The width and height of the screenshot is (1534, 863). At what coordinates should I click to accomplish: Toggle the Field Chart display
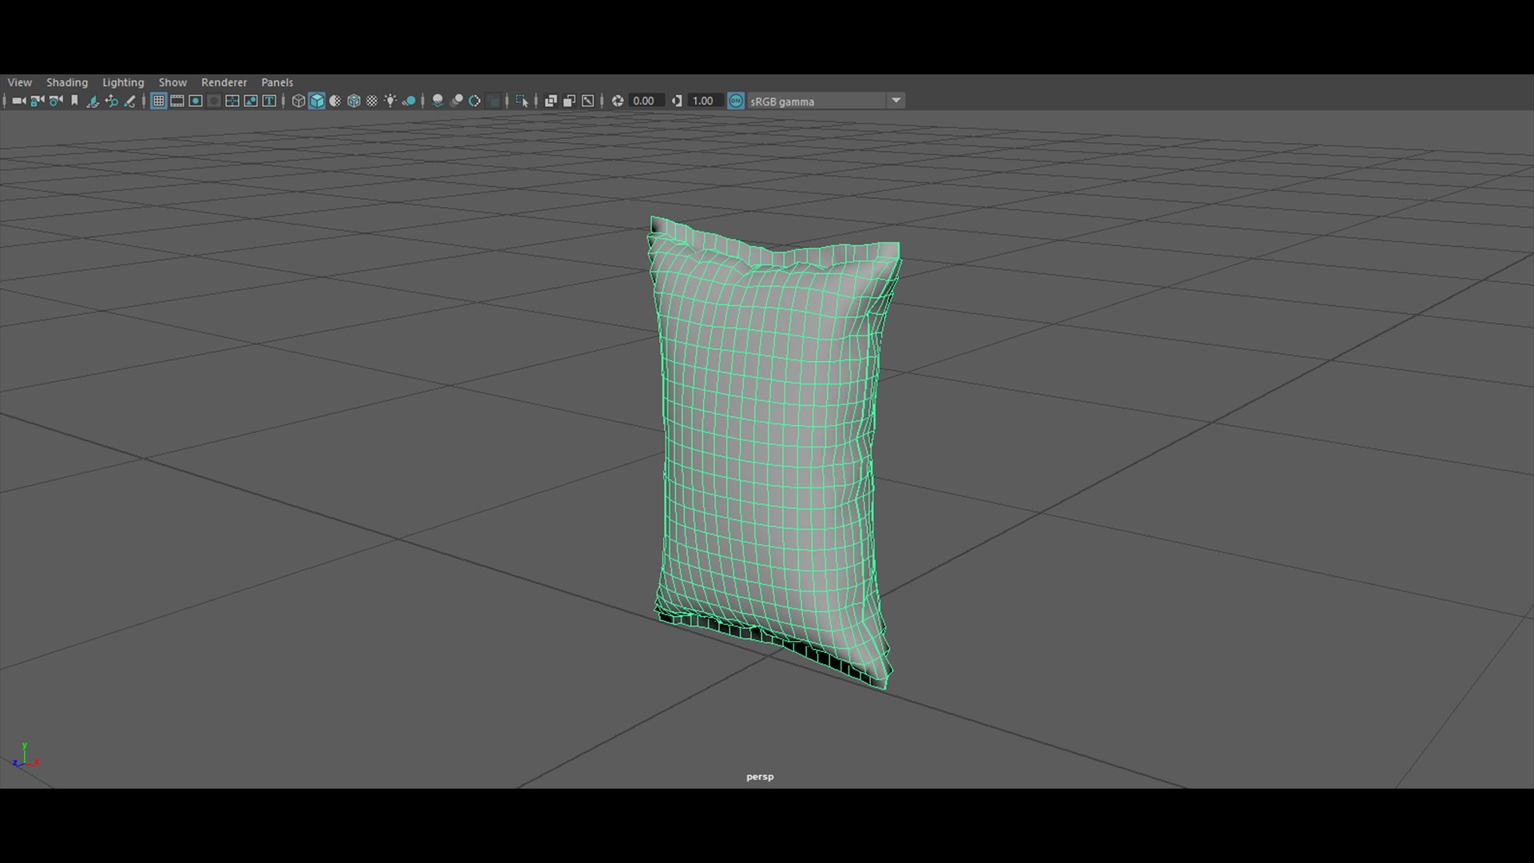pos(232,101)
